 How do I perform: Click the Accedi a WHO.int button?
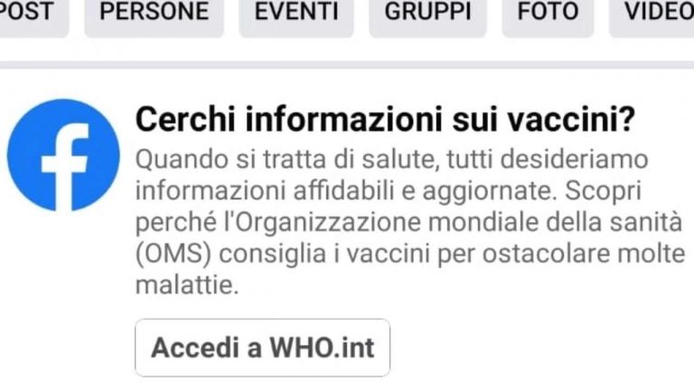click(x=262, y=348)
